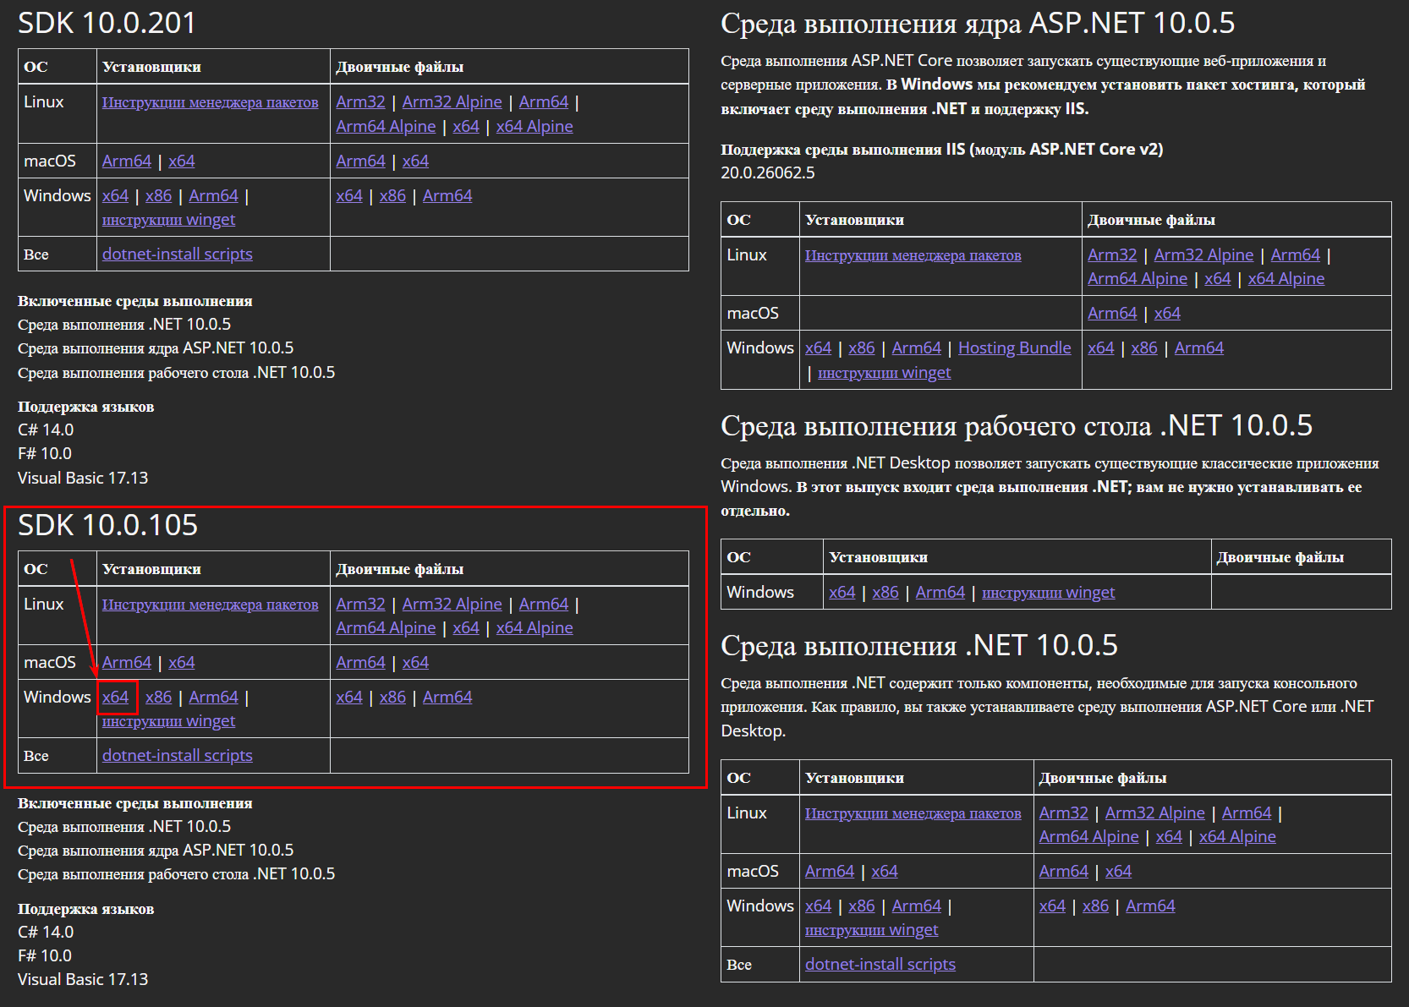The width and height of the screenshot is (1409, 1007).
Task: Download SDK 10.0.105 Windows x86 installer
Action: tap(158, 698)
